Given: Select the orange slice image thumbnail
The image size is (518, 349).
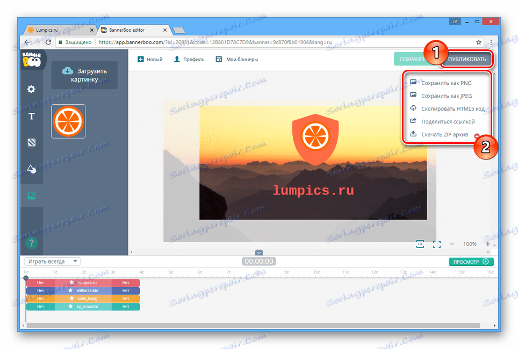Looking at the screenshot, I should click(68, 121).
